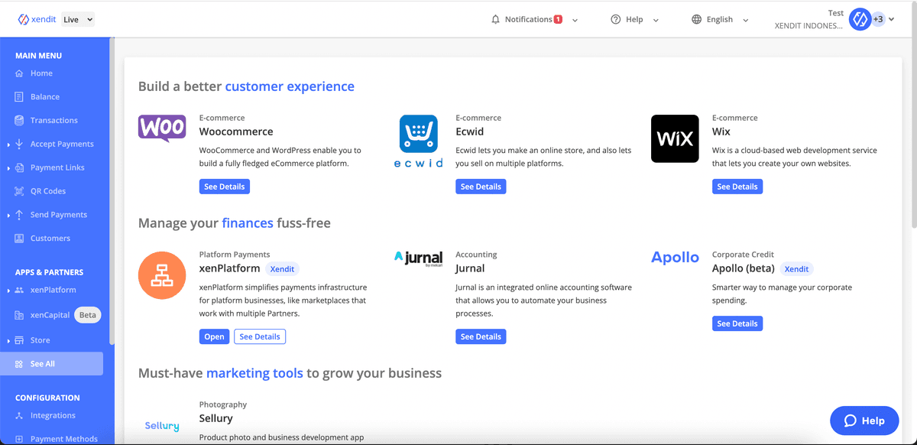Click the WooCommerce logo
Viewport: 917px width, 445px height.
coord(162,128)
